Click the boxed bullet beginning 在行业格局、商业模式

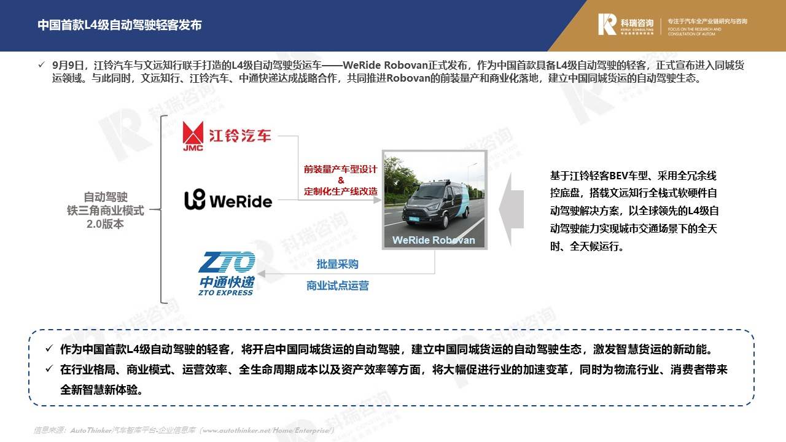(x=386, y=379)
